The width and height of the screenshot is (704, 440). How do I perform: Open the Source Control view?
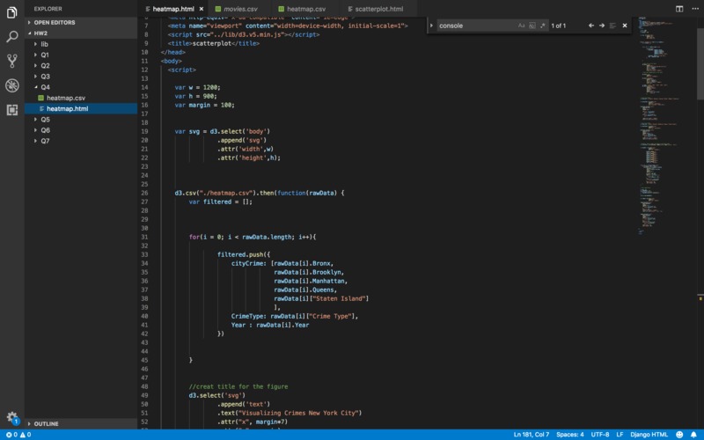(12, 61)
